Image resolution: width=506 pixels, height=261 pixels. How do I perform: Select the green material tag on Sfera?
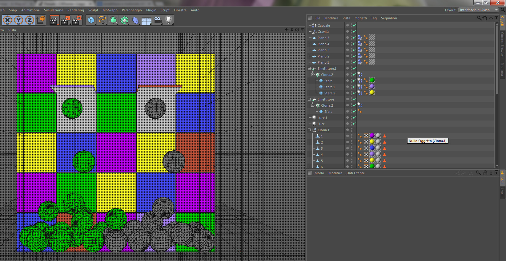pyautogui.click(x=372, y=81)
